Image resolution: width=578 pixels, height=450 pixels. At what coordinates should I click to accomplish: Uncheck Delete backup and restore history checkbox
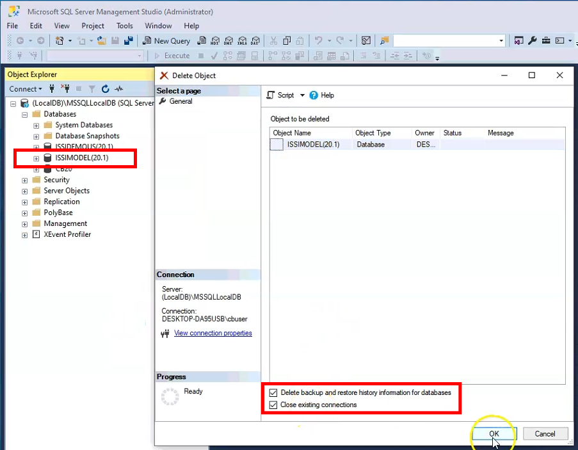[x=274, y=392]
